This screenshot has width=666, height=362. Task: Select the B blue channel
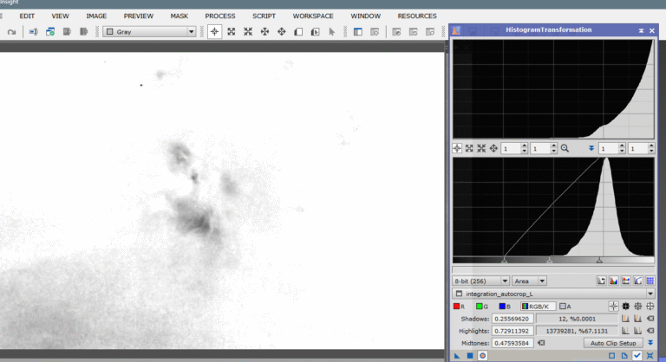[x=505, y=306]
